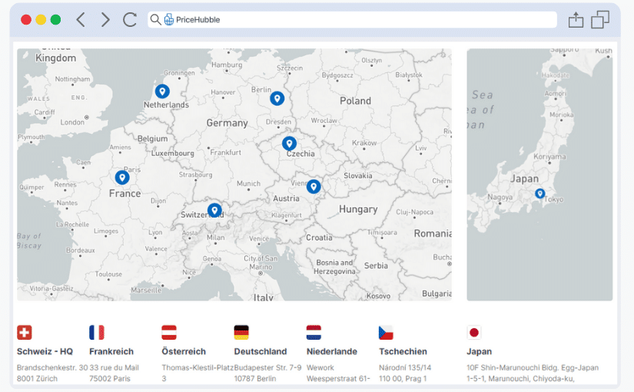Select the Czechia map pin

[x=289, y=143]
